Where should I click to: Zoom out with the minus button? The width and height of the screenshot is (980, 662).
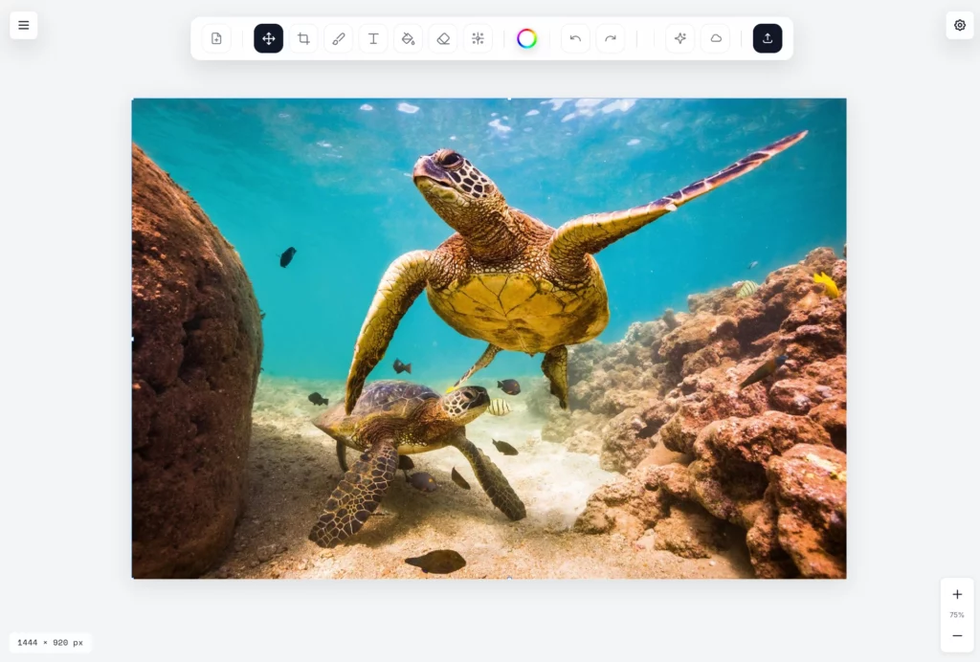(x=957, y=635)
